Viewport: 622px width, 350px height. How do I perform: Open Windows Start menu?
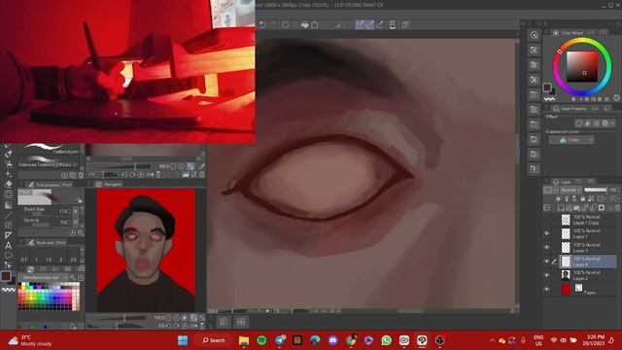(x=183, y=340)
